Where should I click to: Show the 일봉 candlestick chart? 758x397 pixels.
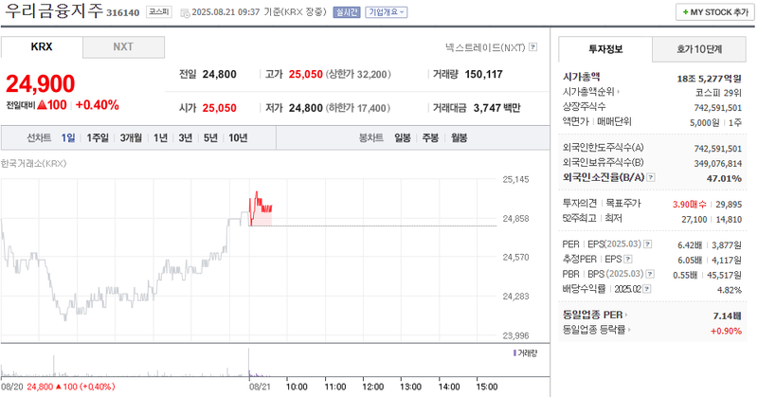[403, 137]
